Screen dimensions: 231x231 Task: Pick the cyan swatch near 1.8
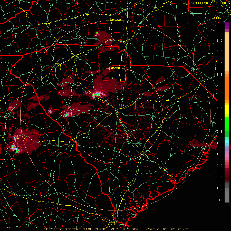tap(227, 141)
